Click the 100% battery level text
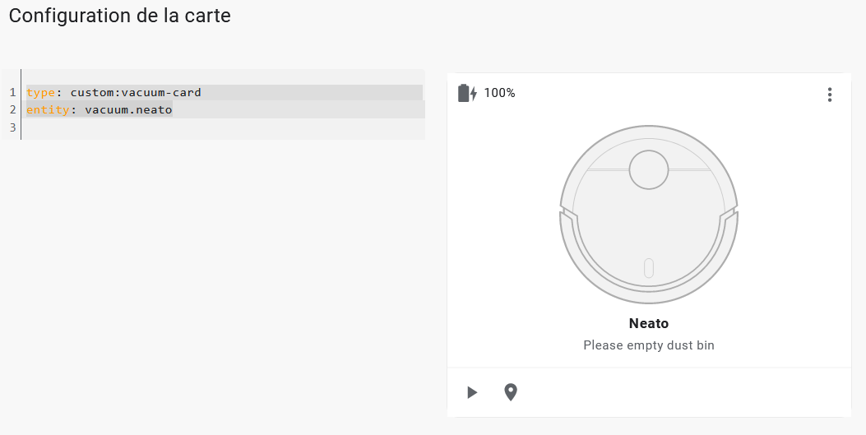 pos(499,93)
